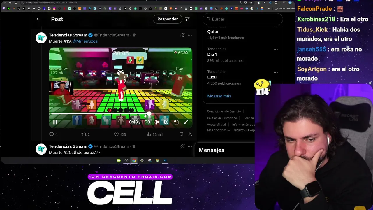Open more options on Muerte #19 post

pyautogui.click(x=190, y=35)
